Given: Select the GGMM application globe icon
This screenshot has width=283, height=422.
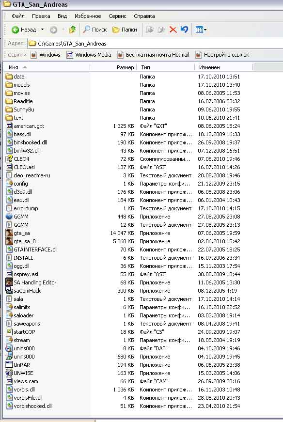Looking at the screenshot, I should [x=9, y=217].
